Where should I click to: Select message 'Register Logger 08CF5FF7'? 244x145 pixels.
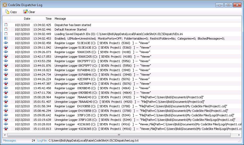[102, 61]
